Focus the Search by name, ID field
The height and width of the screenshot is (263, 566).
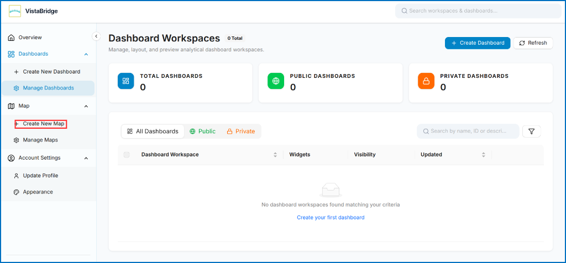point(468,131)
